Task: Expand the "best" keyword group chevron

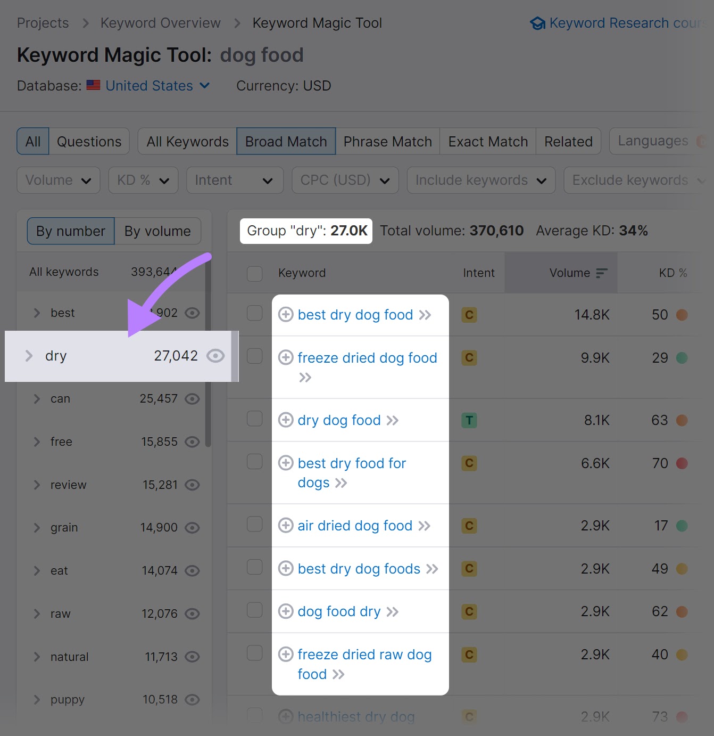Action: [36, 313]
